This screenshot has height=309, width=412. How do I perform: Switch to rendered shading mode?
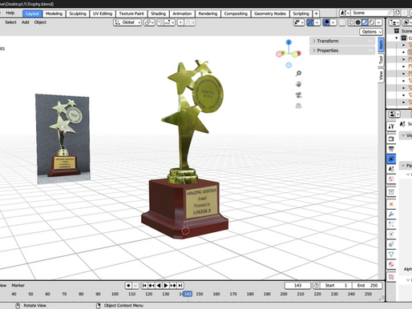point(372,22)
